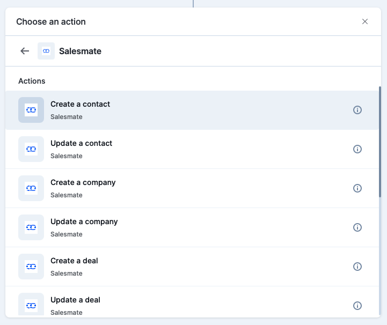Choose the Create a company action
This screenshot has height=325, width=387.
[x=192, y=188]
